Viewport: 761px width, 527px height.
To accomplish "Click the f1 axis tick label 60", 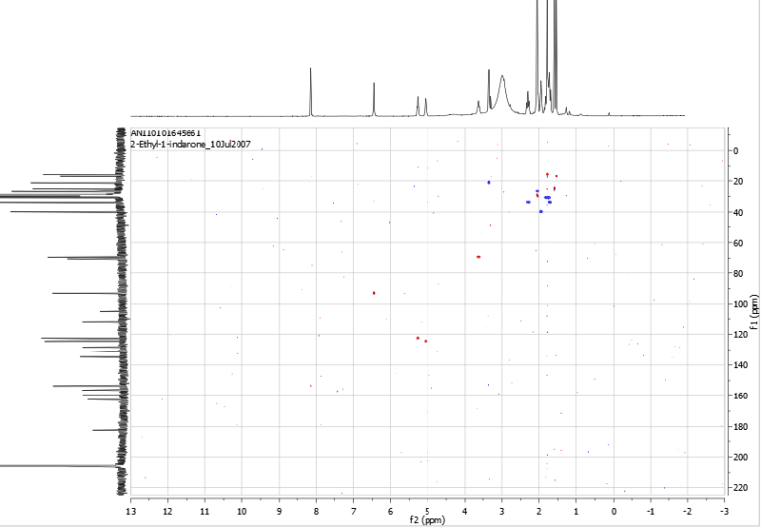I will pos(738,243).
